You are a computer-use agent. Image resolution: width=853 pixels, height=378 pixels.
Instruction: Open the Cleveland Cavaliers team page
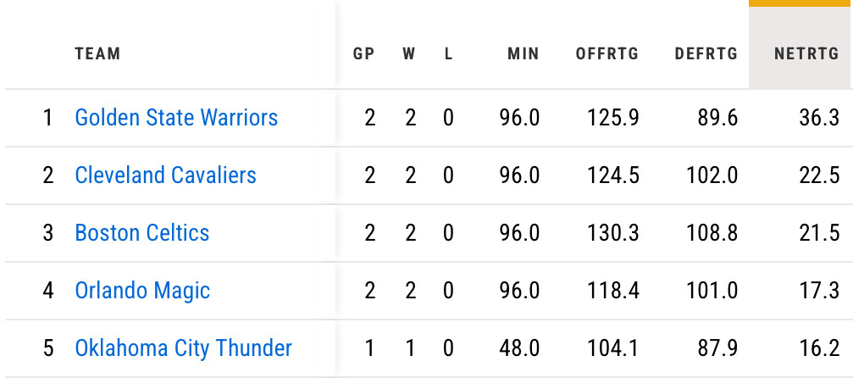tap(165, 175)
